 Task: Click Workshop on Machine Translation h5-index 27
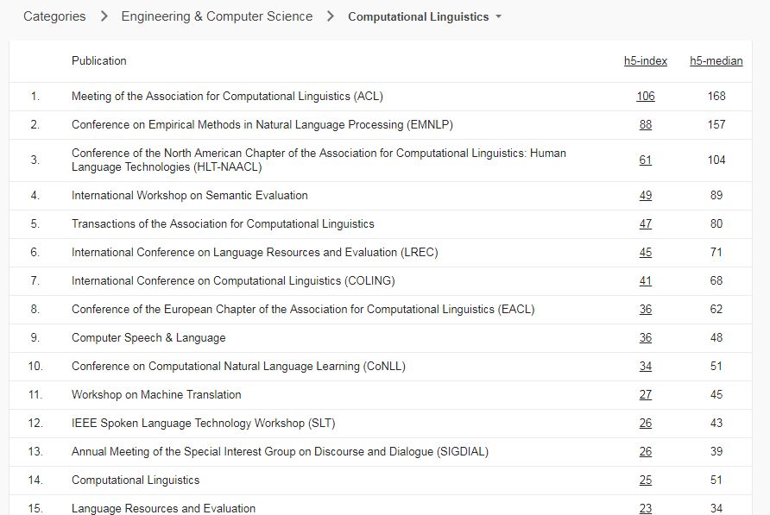(x=646, y=395)
